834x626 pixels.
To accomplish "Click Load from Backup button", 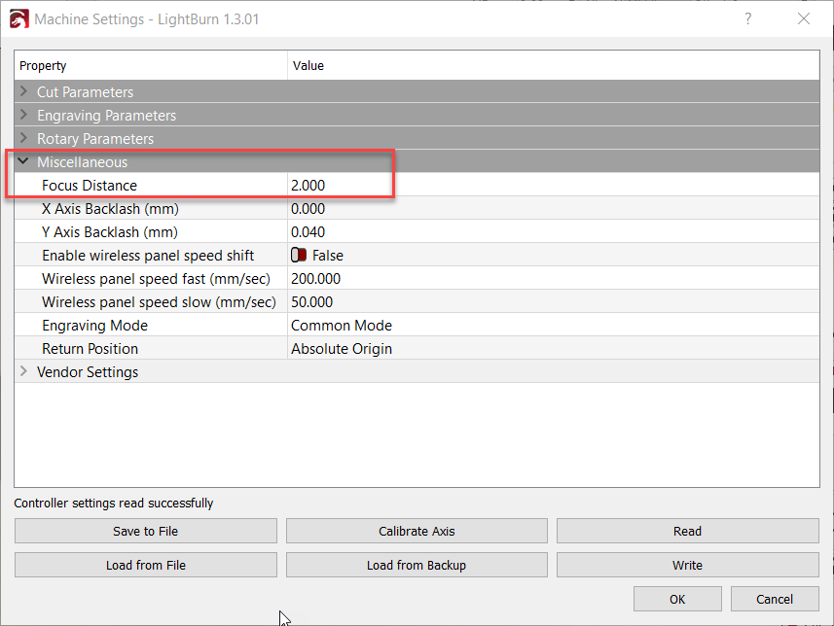I will click(417, 565).
